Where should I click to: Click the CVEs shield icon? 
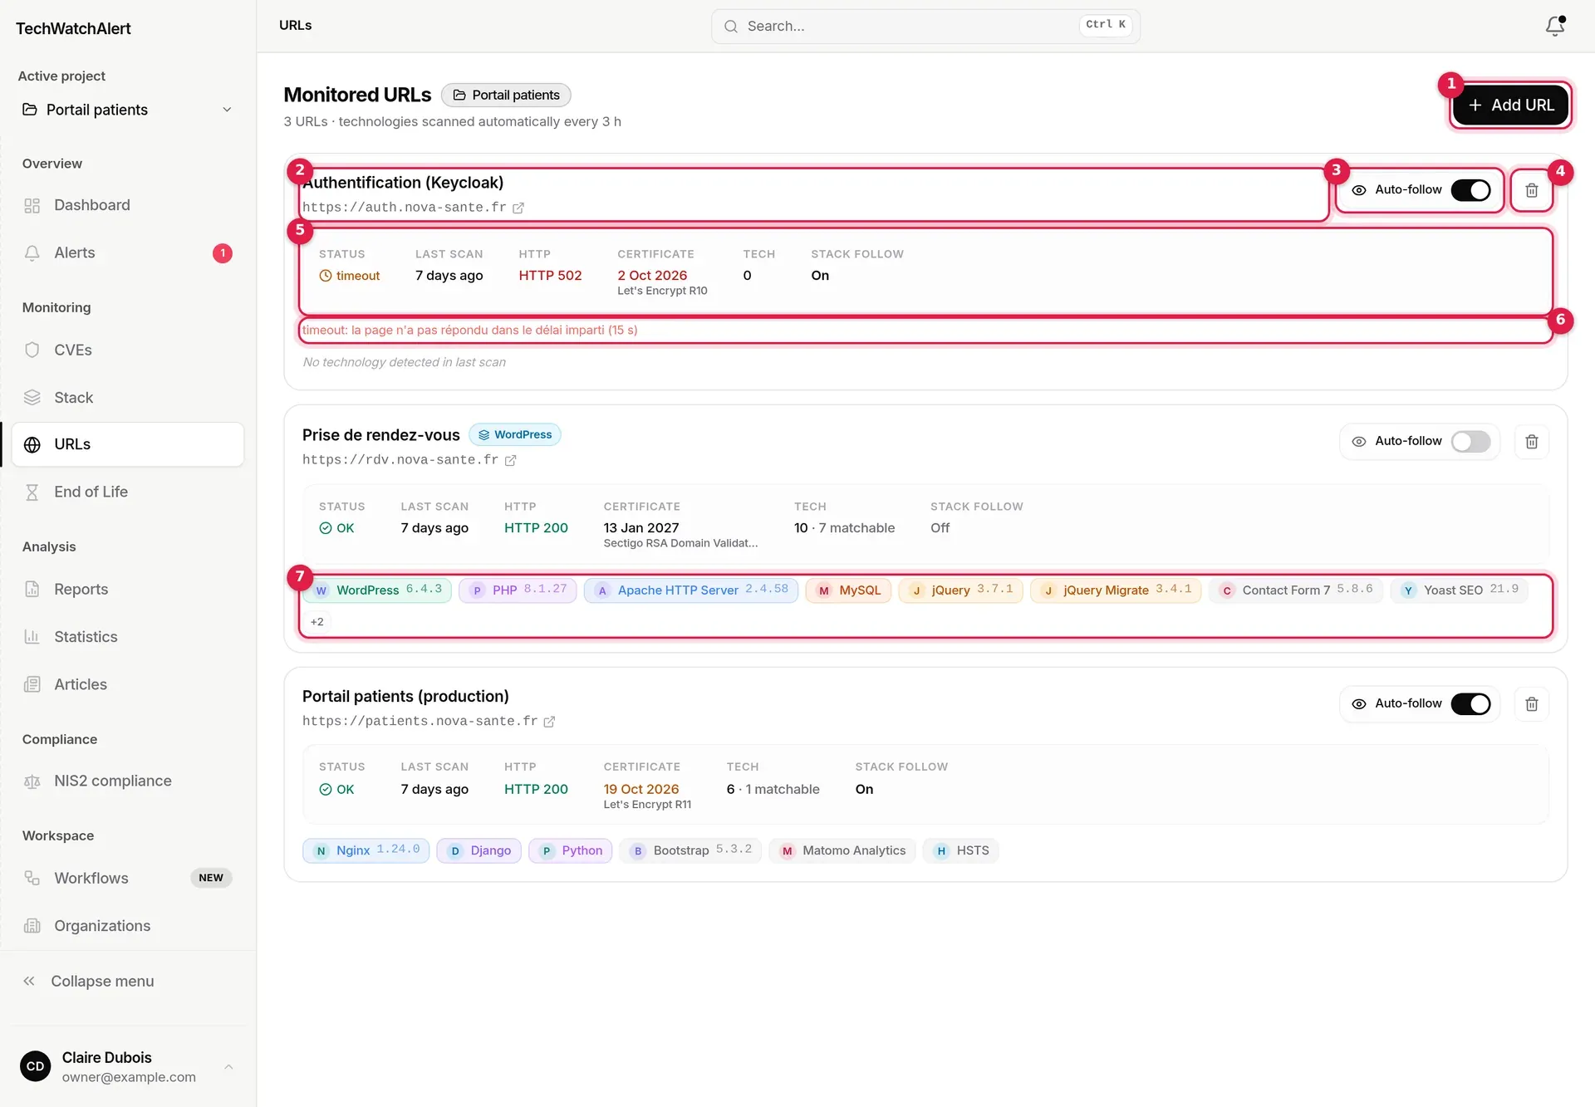(x=32, y=350)
